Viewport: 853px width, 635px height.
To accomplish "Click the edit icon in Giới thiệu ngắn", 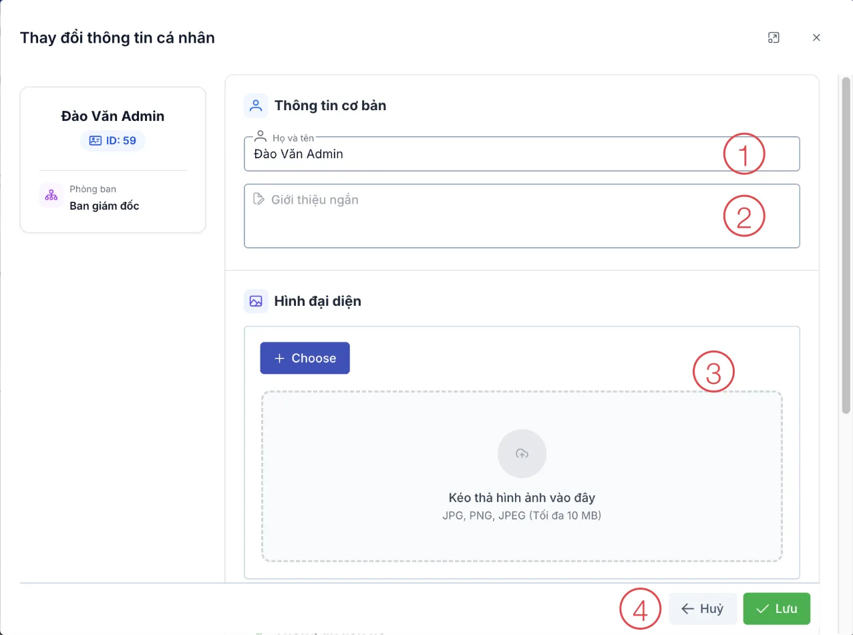I will [259, 199].
